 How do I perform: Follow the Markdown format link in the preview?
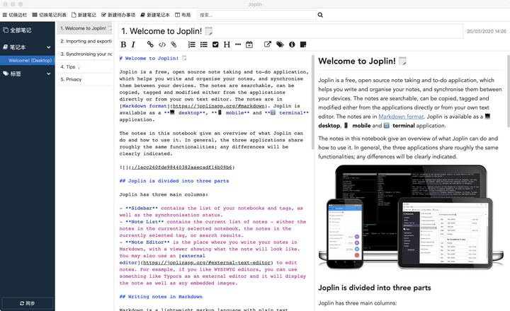tap(401, 117)
